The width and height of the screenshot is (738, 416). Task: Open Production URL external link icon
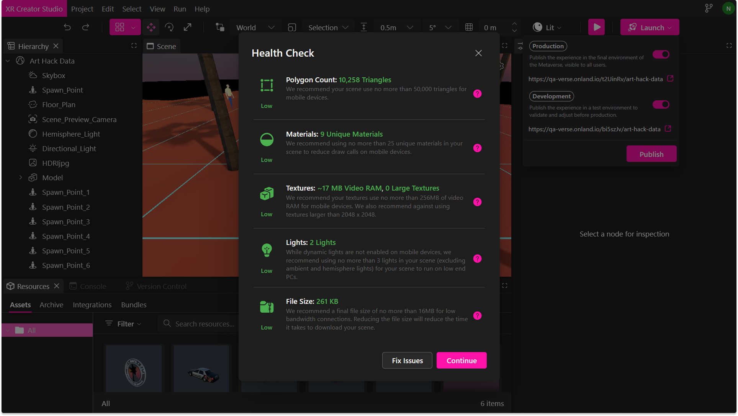[x=670, y=78]
